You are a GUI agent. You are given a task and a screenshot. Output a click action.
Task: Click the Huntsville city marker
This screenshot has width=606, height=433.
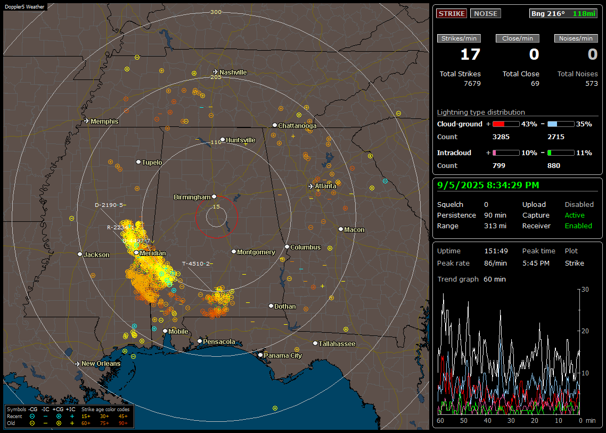(x=223, y=140)
